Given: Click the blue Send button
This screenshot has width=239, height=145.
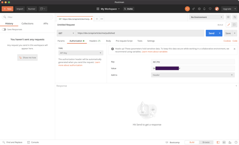Looking at the screenshot, I should 211,33.
